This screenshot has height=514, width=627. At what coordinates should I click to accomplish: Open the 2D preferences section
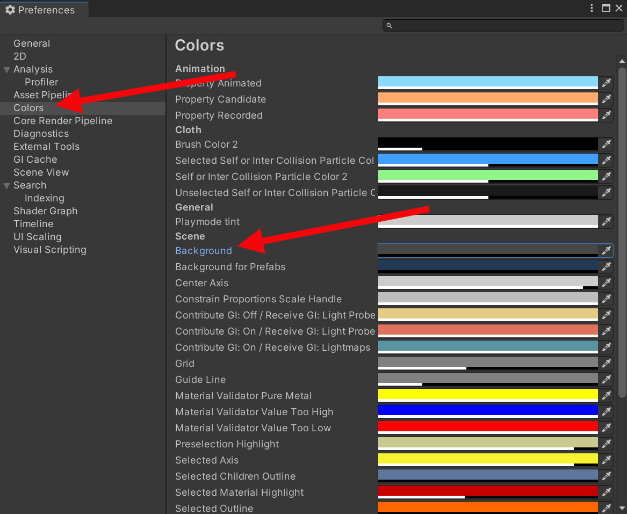point(19,56)
